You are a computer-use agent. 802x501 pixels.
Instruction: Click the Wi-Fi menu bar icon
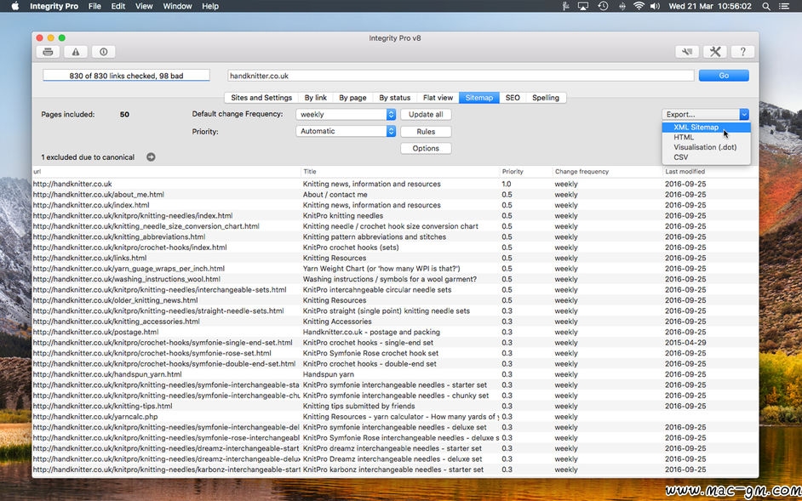(x=639, y=6)
